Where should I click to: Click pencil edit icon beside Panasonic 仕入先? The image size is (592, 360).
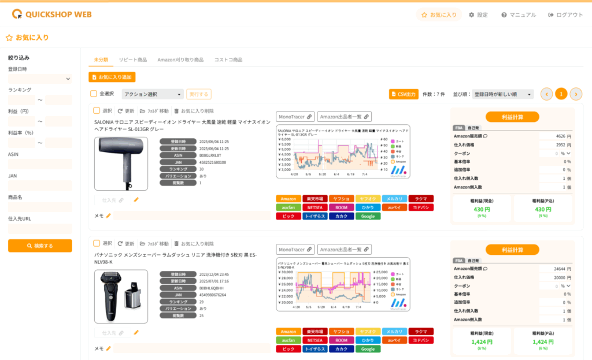point(136,333)
